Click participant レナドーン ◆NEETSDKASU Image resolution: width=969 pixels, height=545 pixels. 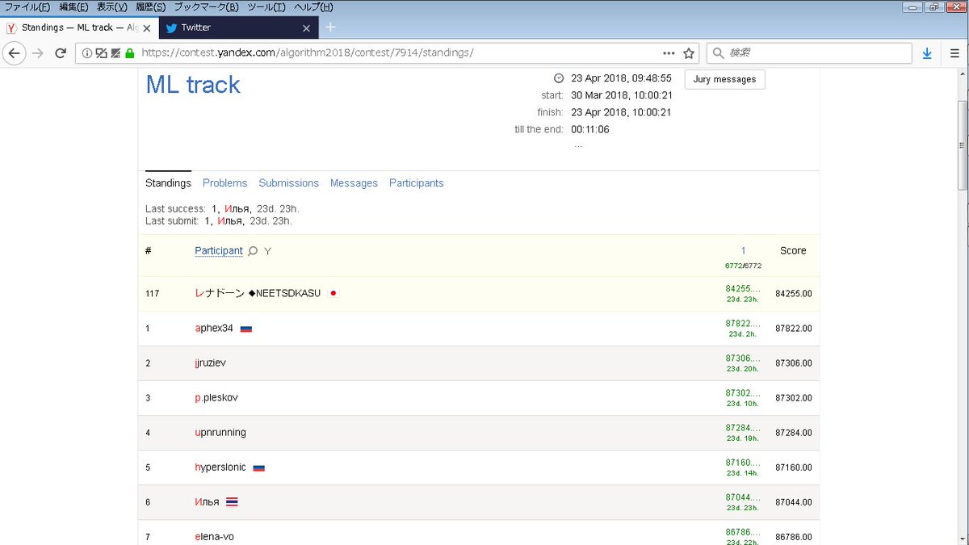[x=258, y=293]
